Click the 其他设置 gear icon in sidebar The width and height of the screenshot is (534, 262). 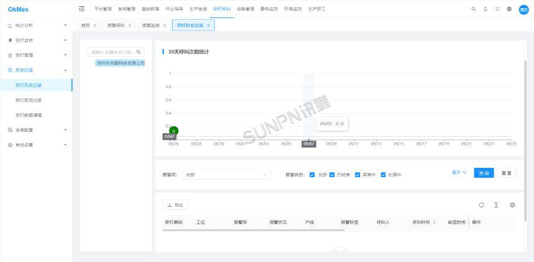pyautogui.click(x=10, y=145)
